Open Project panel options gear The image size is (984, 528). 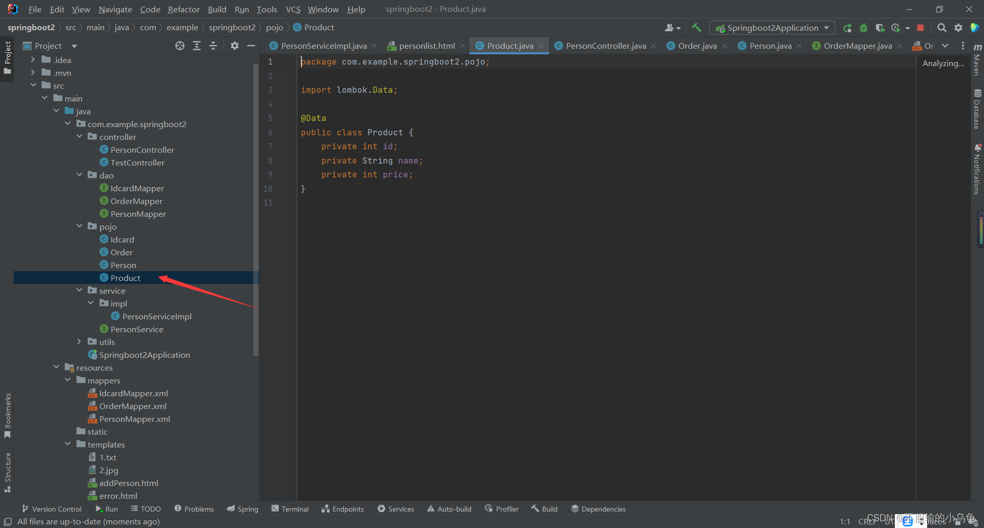pyautogui.click(x=235, y=46)
